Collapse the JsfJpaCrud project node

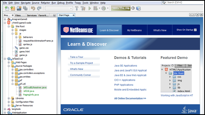point(5,59)
